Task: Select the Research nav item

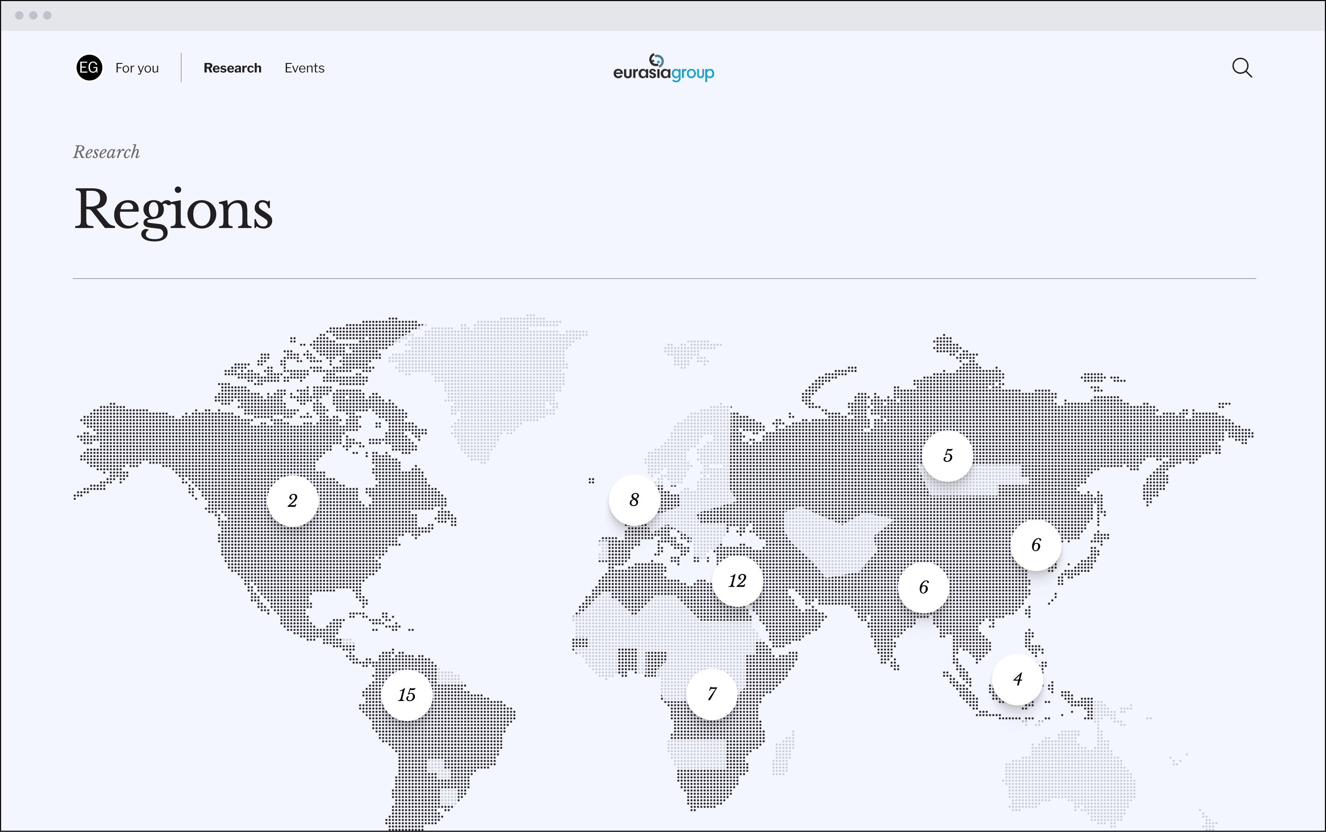Action: click(232, 68)
